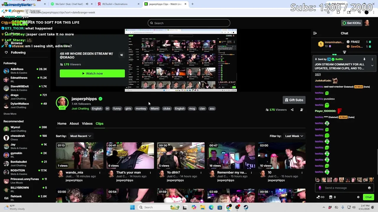Click the Chrome icon in taskbar
The image size is (378, 212).
229,207
